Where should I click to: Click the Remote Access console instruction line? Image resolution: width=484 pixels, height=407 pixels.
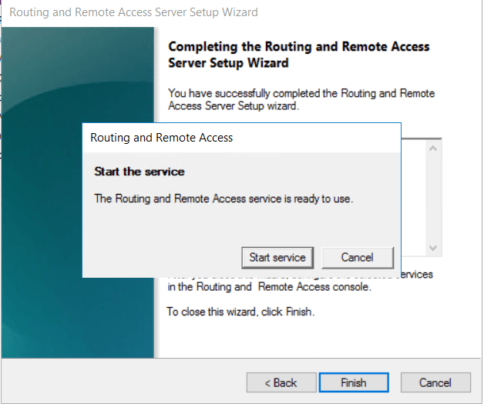click(270, 287)
